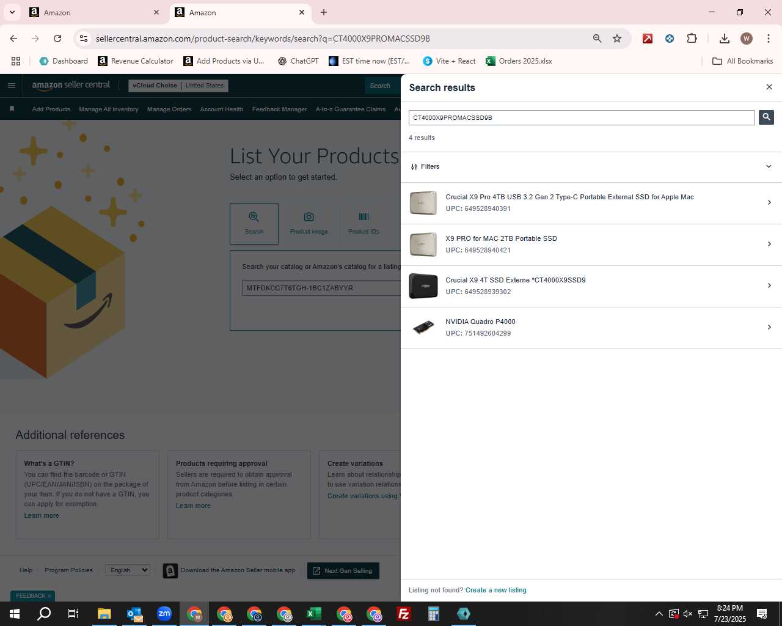The height and width of the screenshot is (626, 782).
Task: Click vCloud Choice United States account switcher
Action: (x=178, y=86)
